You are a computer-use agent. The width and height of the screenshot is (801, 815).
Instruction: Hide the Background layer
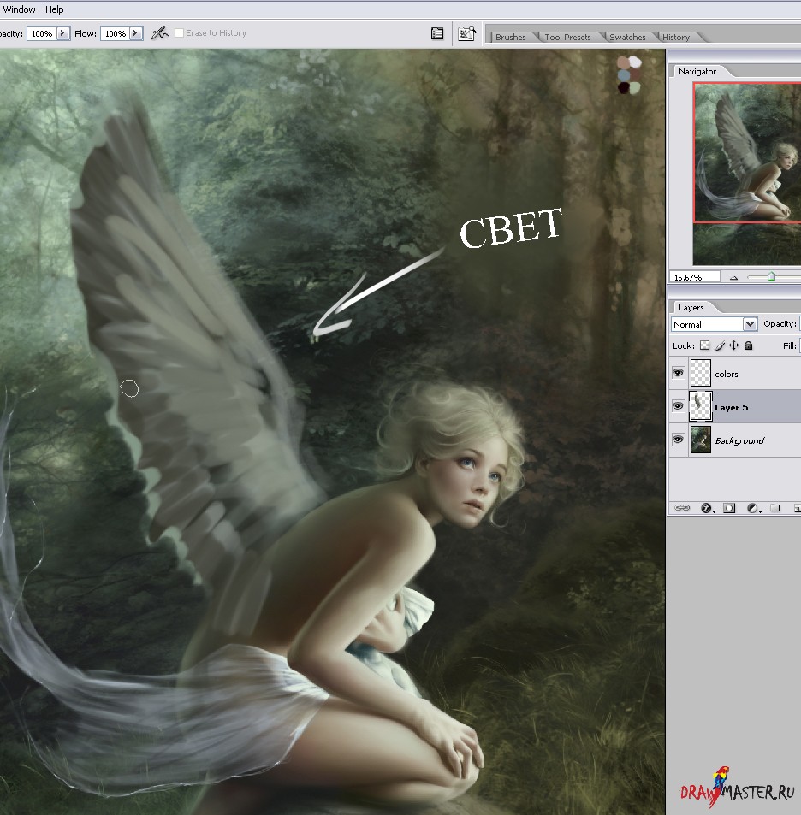(678, 440)
